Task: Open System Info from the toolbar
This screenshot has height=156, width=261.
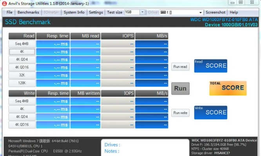Action: [x=74, y=12]
